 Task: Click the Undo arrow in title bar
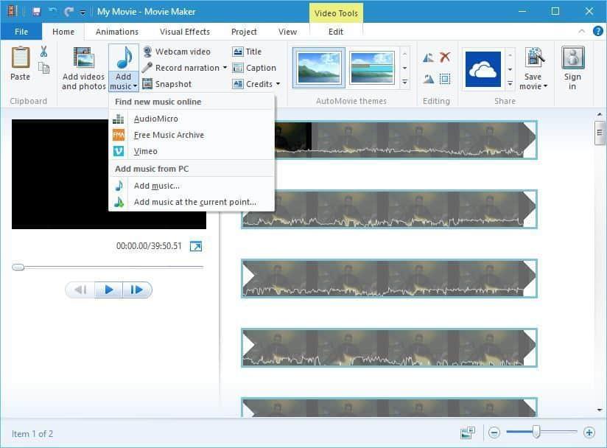(x=52, y=12)
